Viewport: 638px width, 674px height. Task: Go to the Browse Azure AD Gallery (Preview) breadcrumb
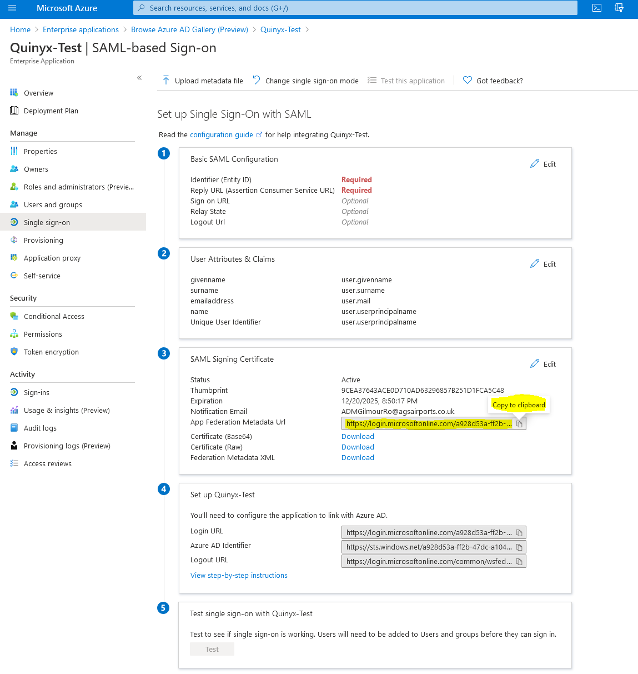[x=189, y=29]
